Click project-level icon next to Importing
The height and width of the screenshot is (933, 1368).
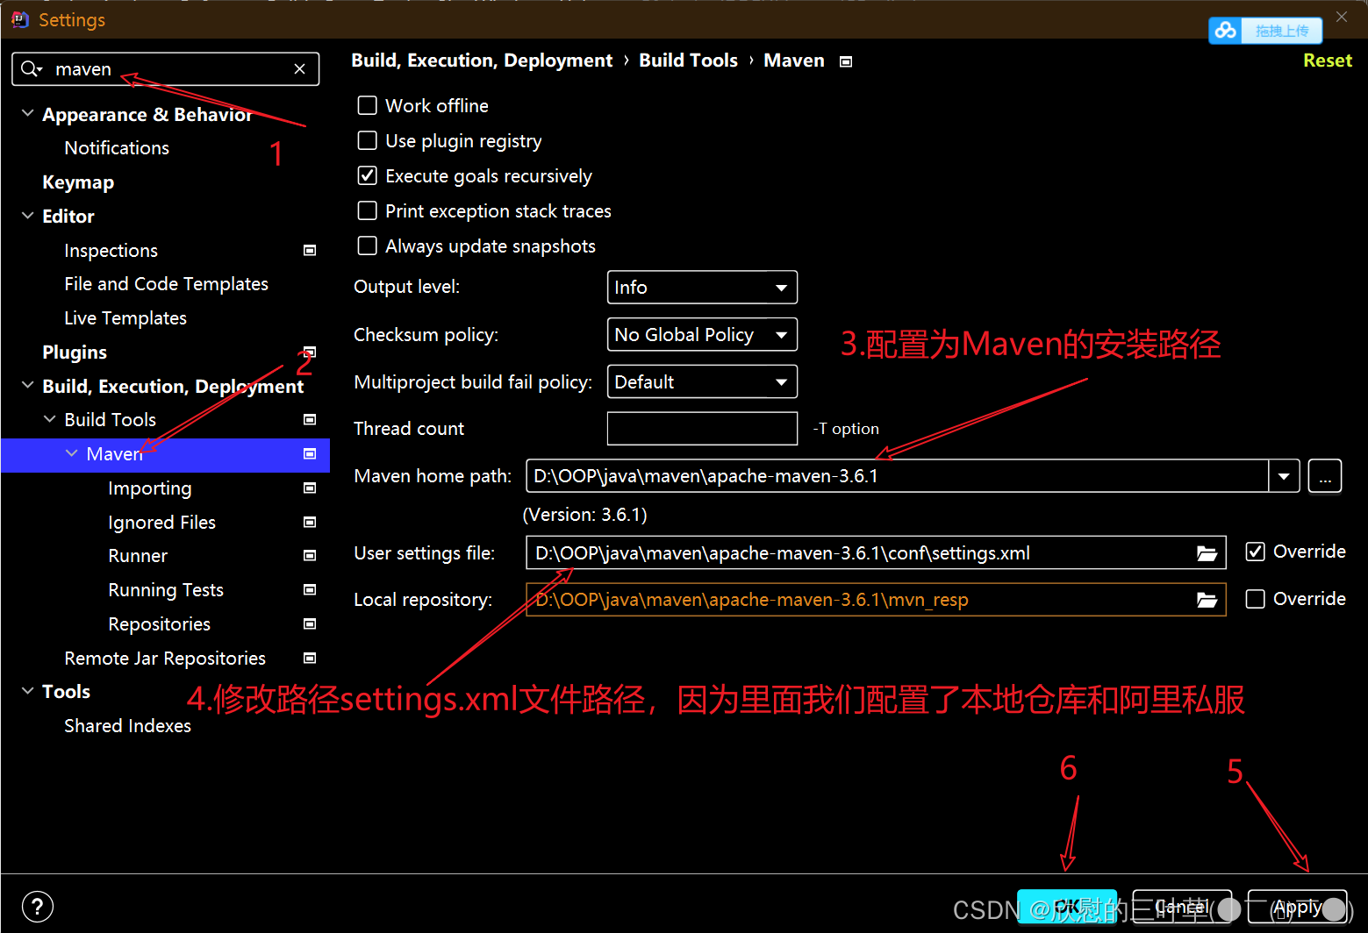[x=310, y=488]
